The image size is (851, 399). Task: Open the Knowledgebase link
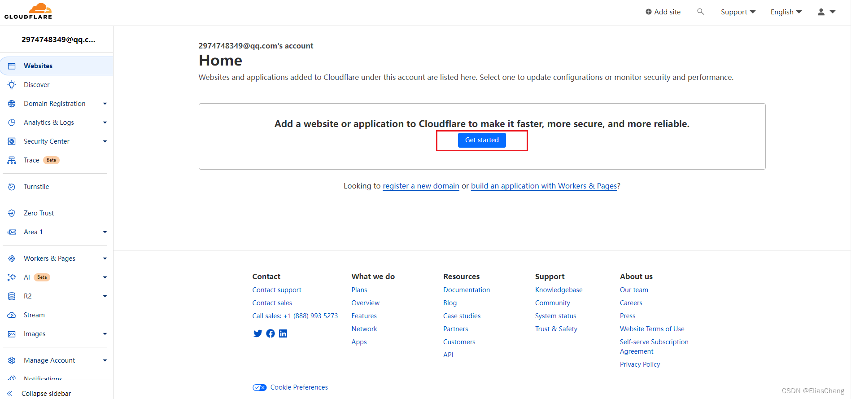coord(559,290)
